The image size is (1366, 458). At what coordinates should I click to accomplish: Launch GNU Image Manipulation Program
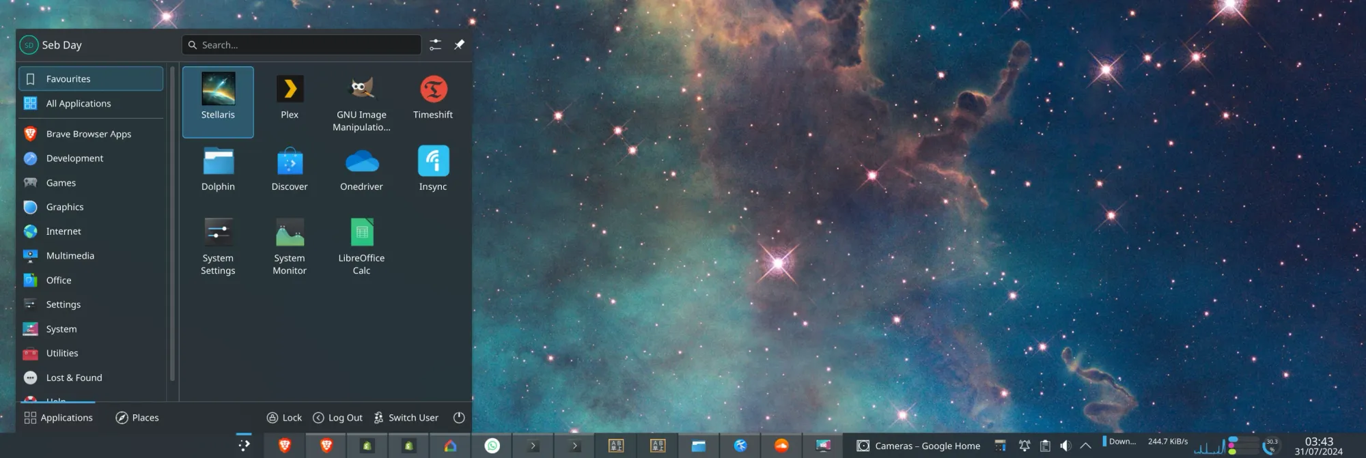(361, 101)
